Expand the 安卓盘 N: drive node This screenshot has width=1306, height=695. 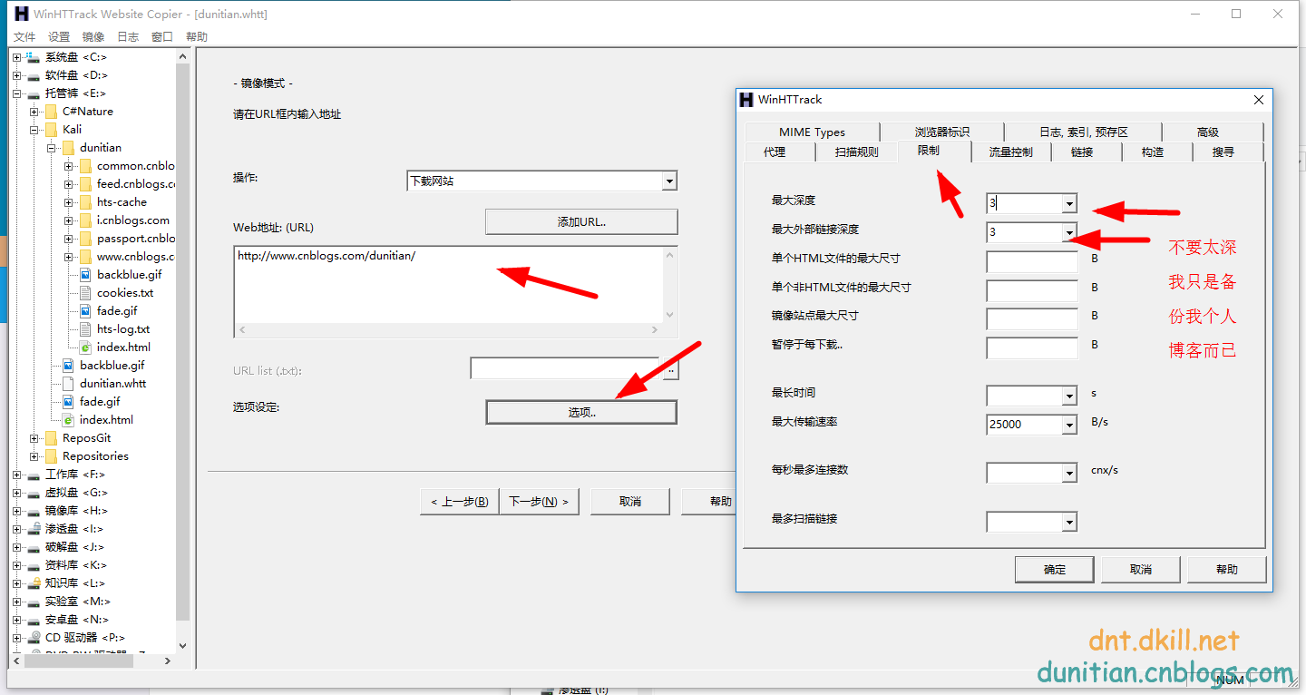[16, 620]
